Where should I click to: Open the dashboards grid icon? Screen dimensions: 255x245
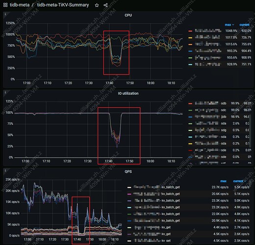[5, 5]
